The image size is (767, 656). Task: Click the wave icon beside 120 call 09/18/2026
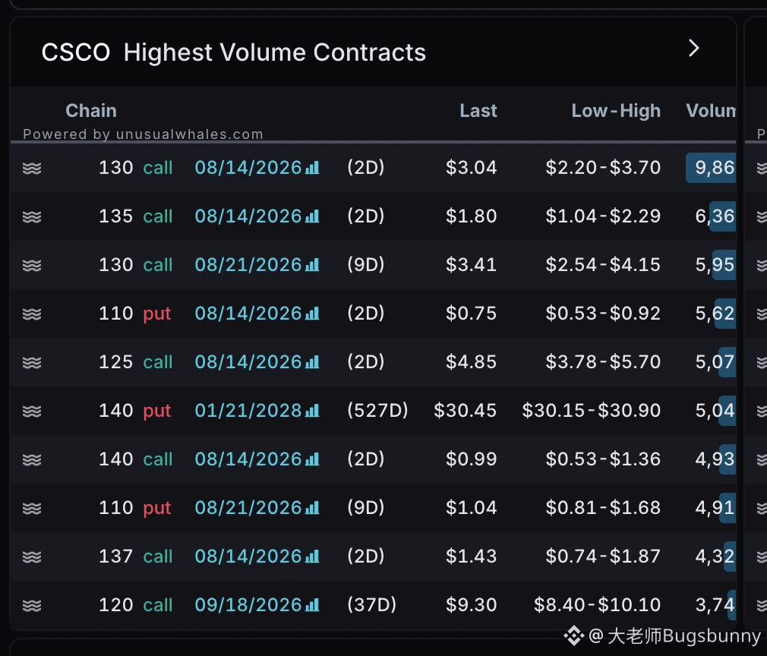[32, 606]
